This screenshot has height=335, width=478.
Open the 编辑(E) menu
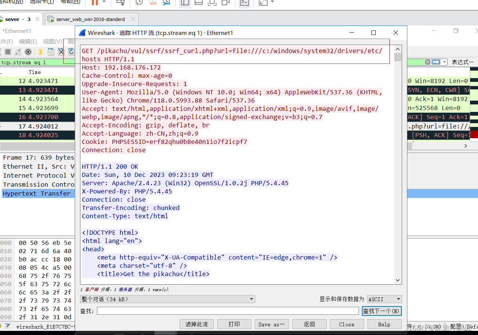28,41
